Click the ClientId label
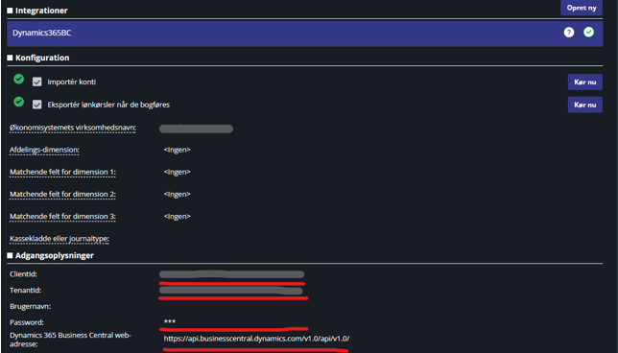 tap(23, 274)
